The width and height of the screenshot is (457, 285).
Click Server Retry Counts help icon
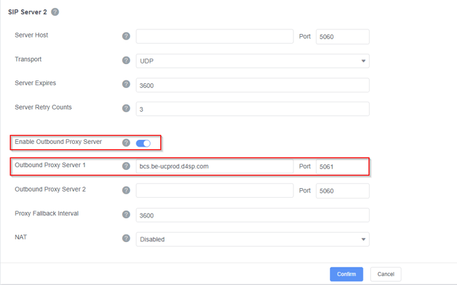click(x=126, y=108)
